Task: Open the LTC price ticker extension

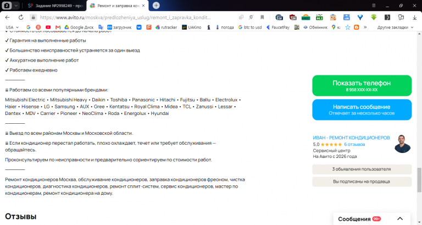Action: pyautogui.click(x=319, y=17)
